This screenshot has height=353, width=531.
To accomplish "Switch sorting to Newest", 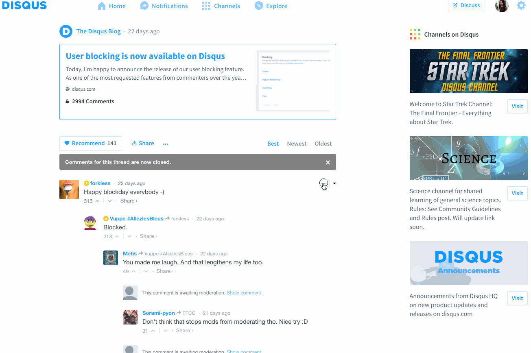I will [x=297, y=143].
